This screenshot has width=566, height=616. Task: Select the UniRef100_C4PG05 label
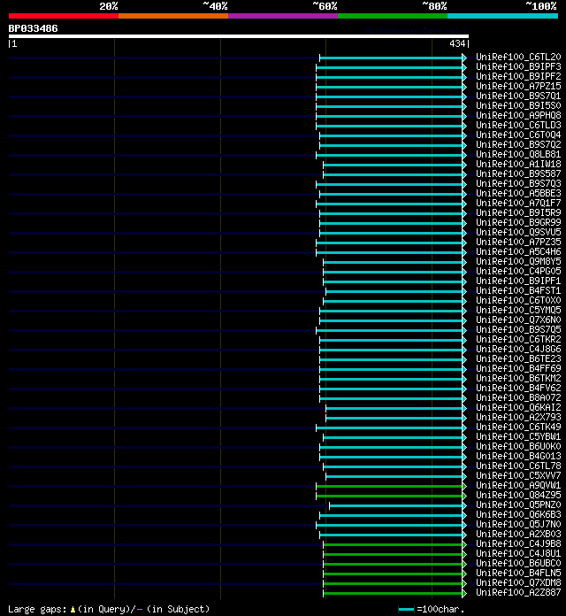point(518,271)
